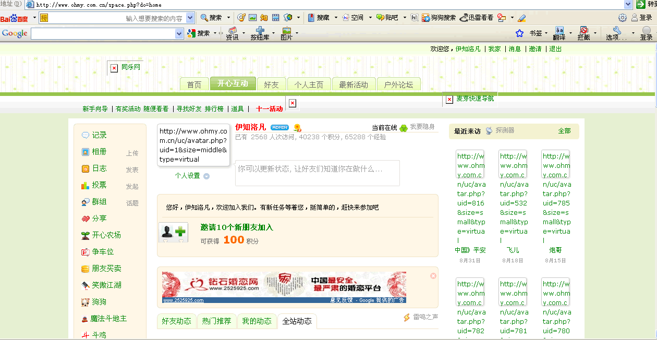The width and height of the screenshot is (657, 340).
Task: Switch to the 最新活动 tab
Action: pyautogui.click(x=354, y=84)
